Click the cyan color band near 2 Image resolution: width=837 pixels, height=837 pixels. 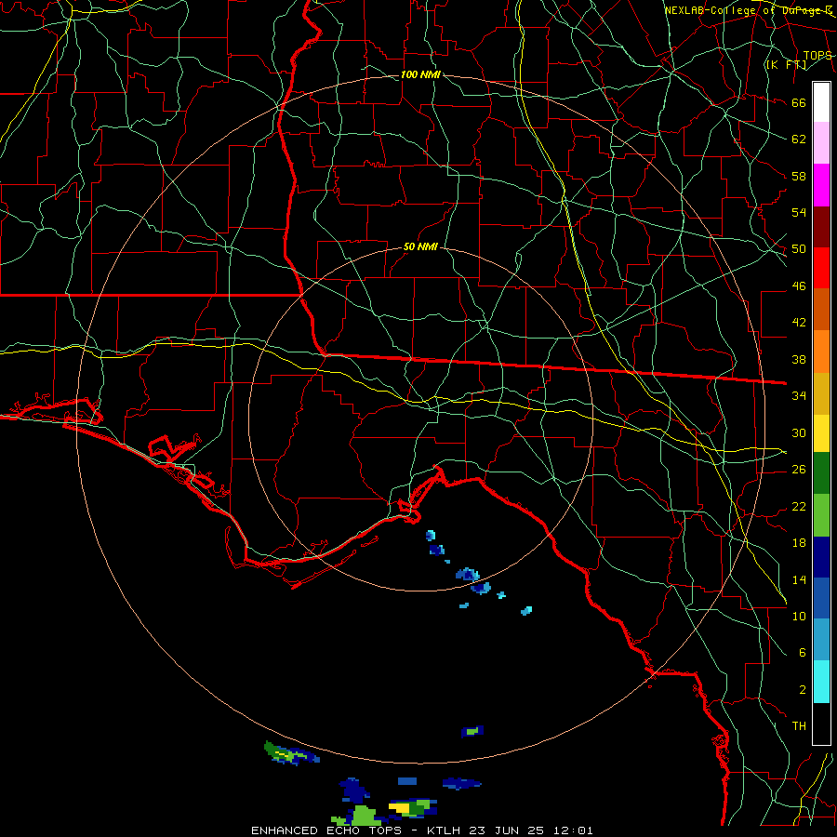point(821,682)
